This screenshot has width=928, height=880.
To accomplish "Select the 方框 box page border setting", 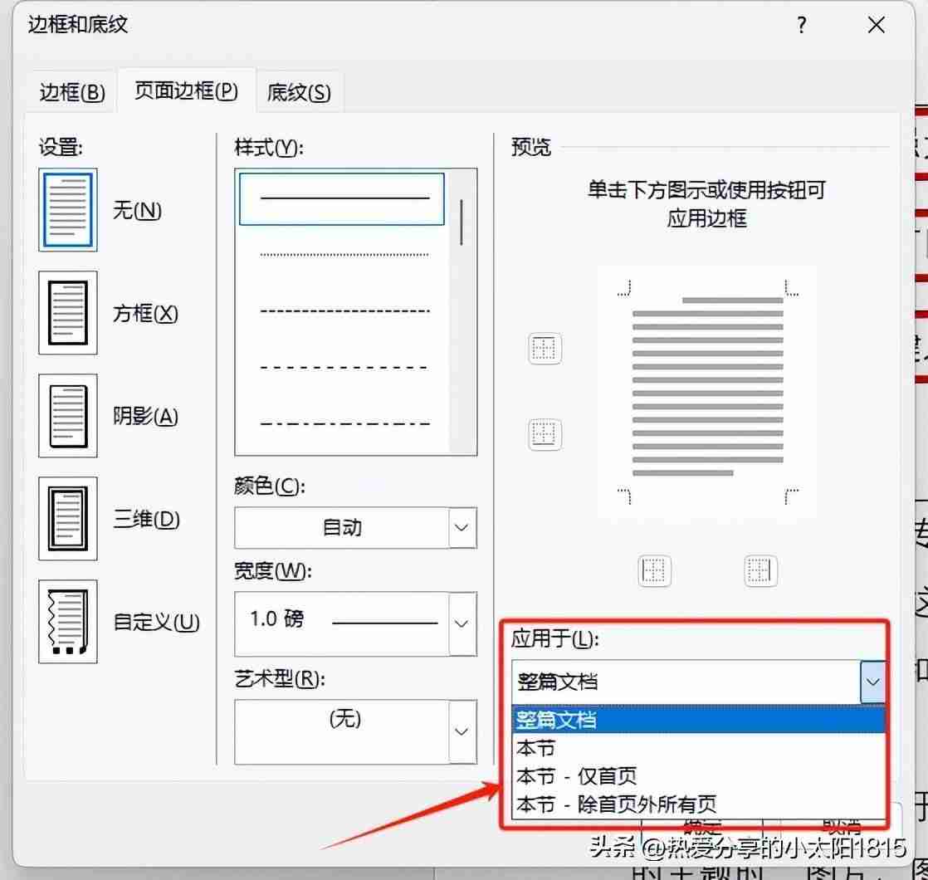I will pos(67,313).
